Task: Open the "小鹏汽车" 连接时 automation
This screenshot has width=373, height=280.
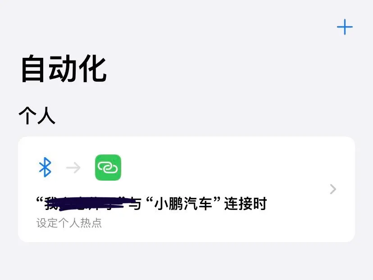Action: [x=186, y=189]
